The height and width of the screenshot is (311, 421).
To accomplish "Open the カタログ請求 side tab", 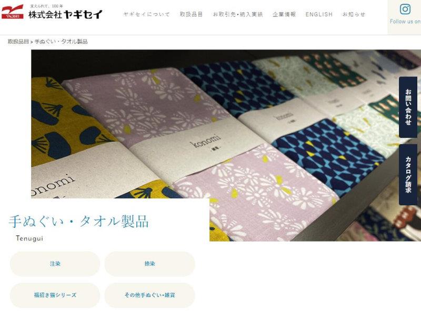I will (x=408, y=175).
